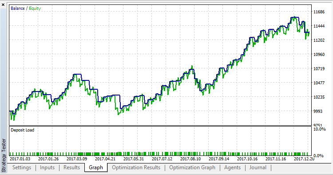
Task: Click the 11444 axis value
Action: (x=319, y=26)
